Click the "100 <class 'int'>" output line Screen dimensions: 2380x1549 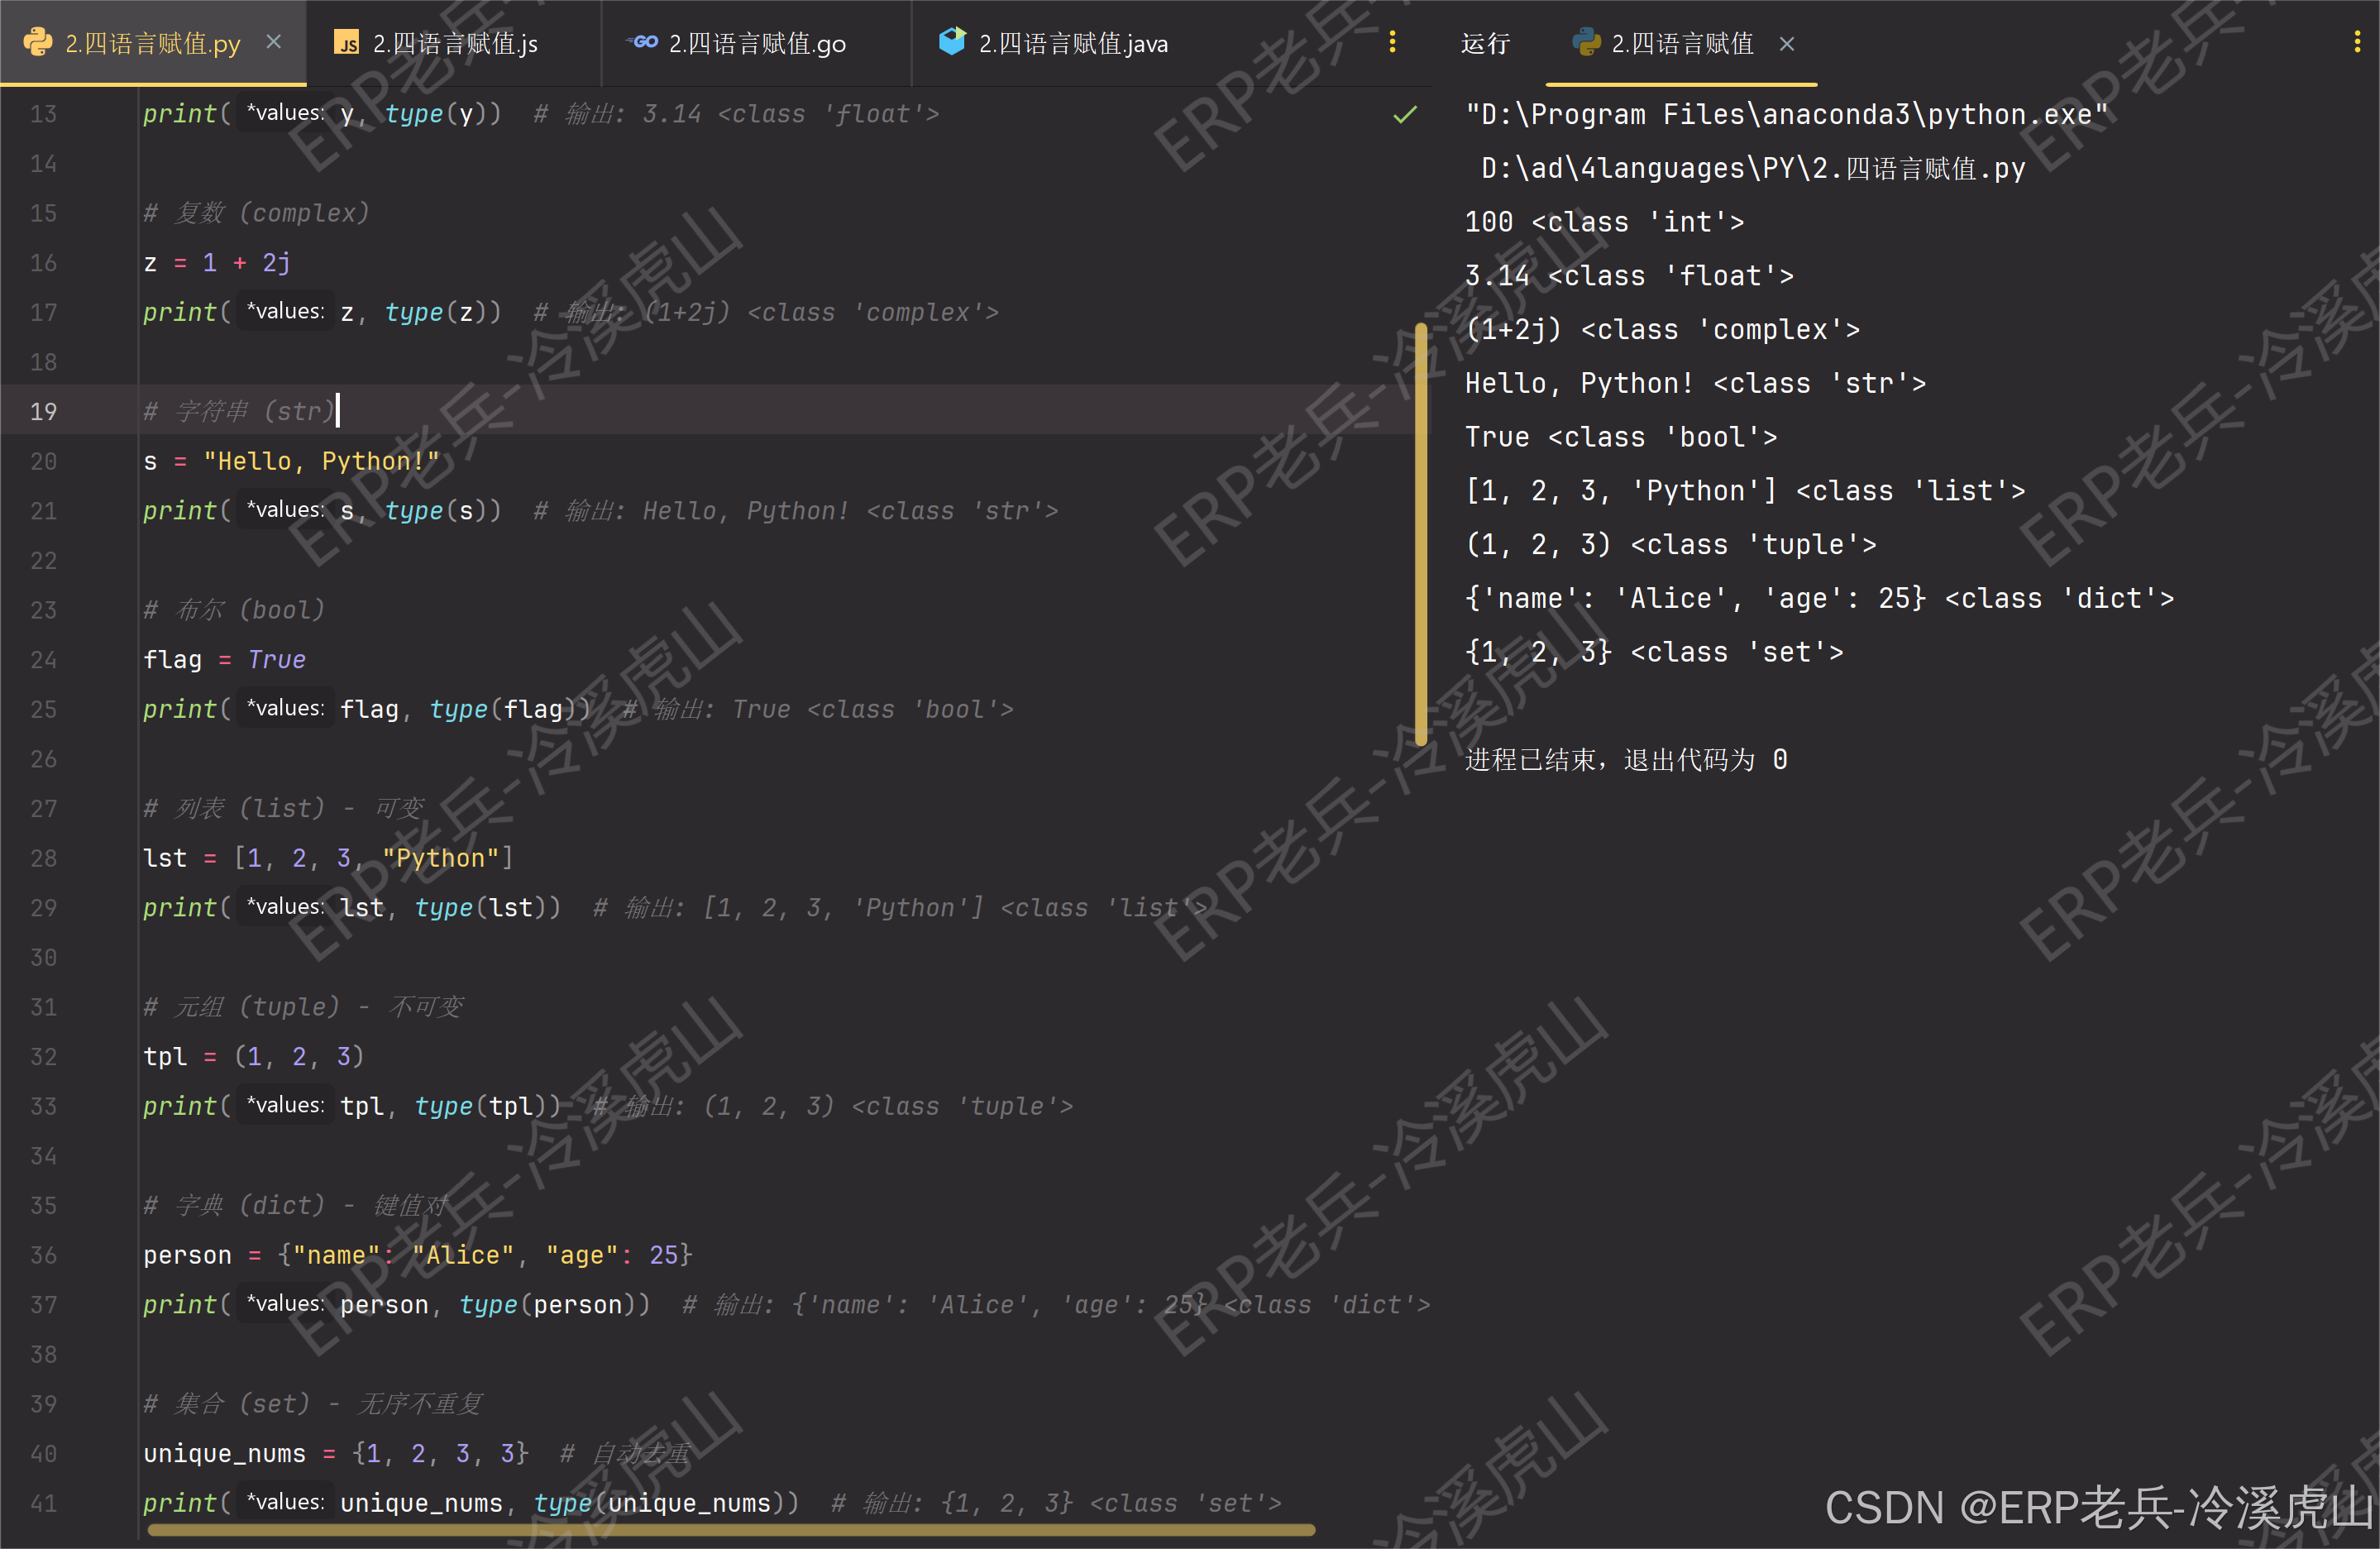1604,222
